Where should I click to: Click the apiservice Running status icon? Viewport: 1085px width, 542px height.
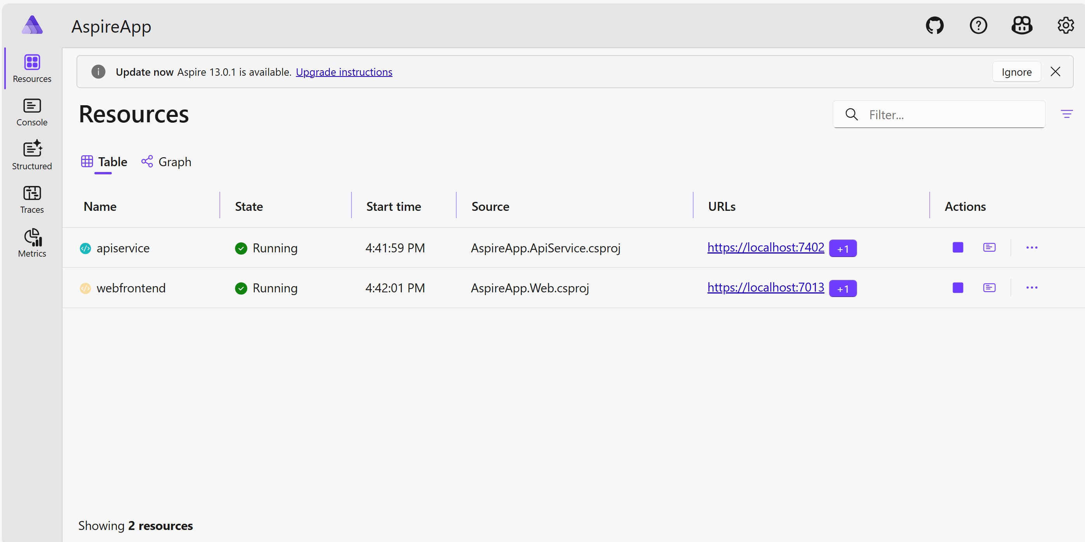tap(241, 248)
